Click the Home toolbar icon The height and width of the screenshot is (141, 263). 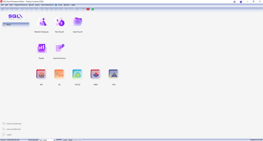[3, 9]
